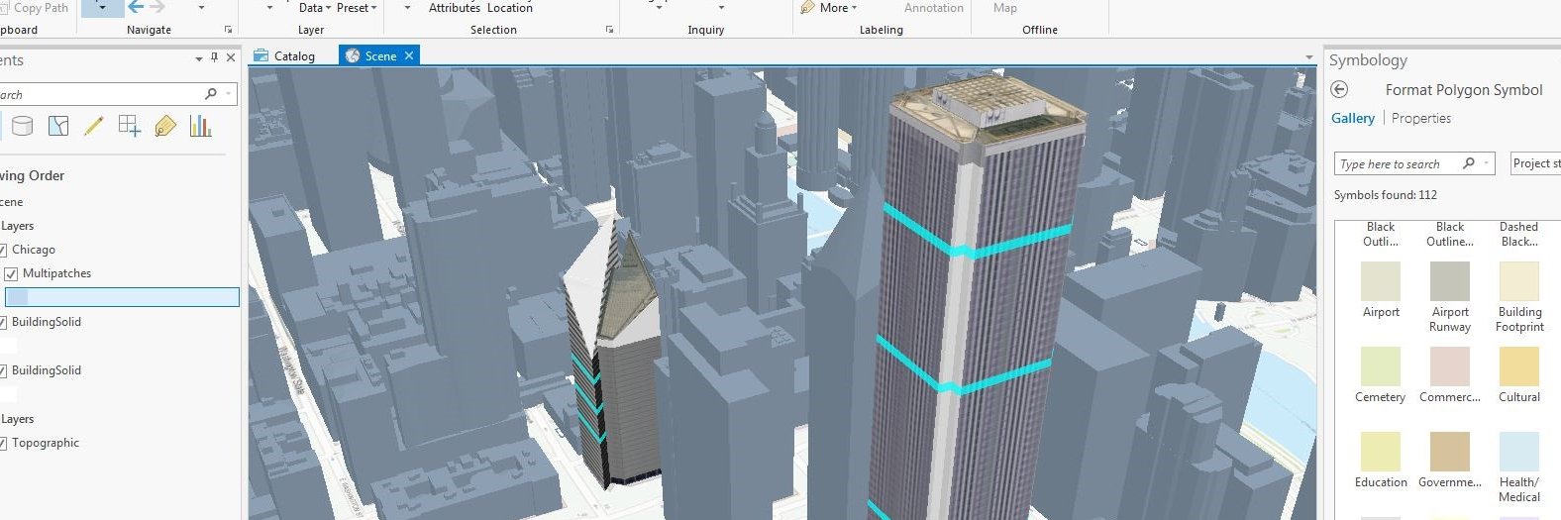1561x520 pixels.
Task: Select Education symbol swatch
Action: coord(1381,452)
